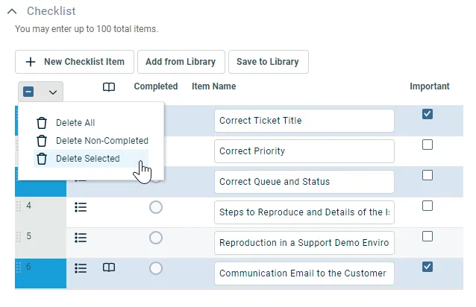
Task: Toggle the select-all checkbox in header
Action: click(29, 92)
